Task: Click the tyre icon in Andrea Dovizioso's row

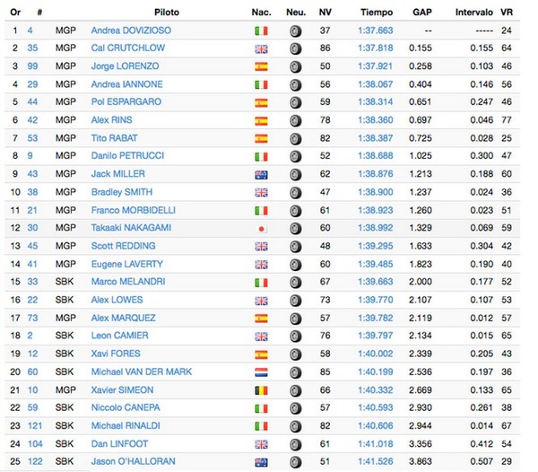Action: tap(295, 31)
